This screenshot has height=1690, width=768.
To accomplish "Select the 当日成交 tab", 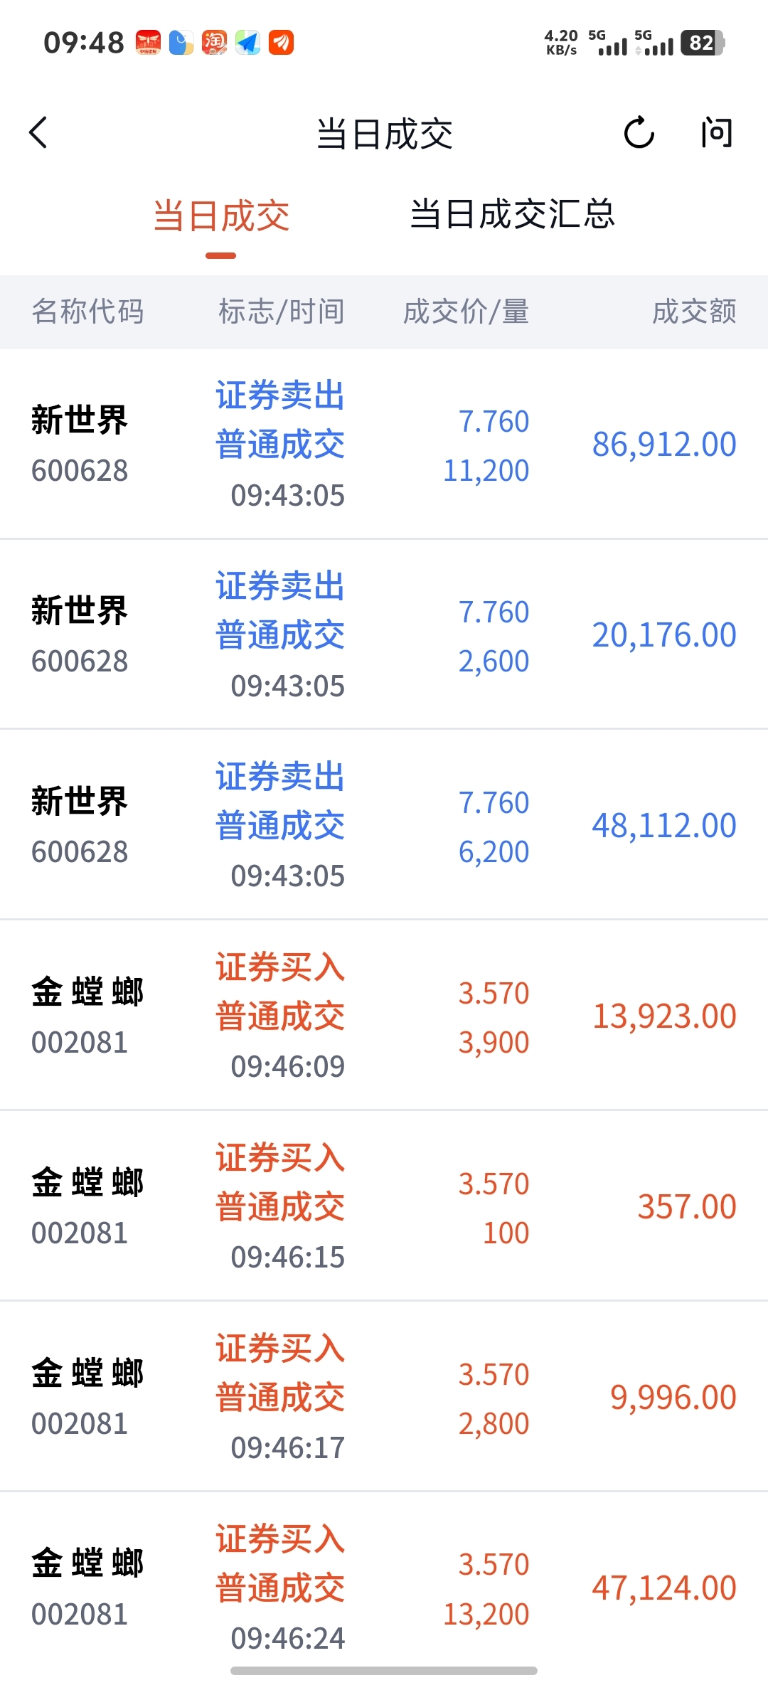I will 221,216.
